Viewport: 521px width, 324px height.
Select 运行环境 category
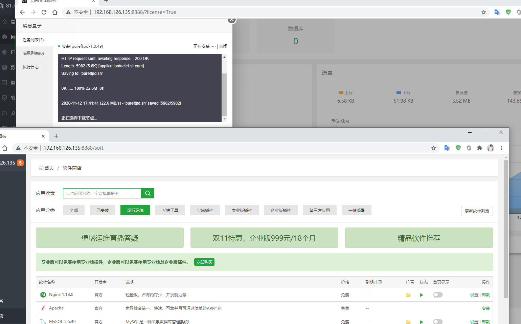[135, 210]
